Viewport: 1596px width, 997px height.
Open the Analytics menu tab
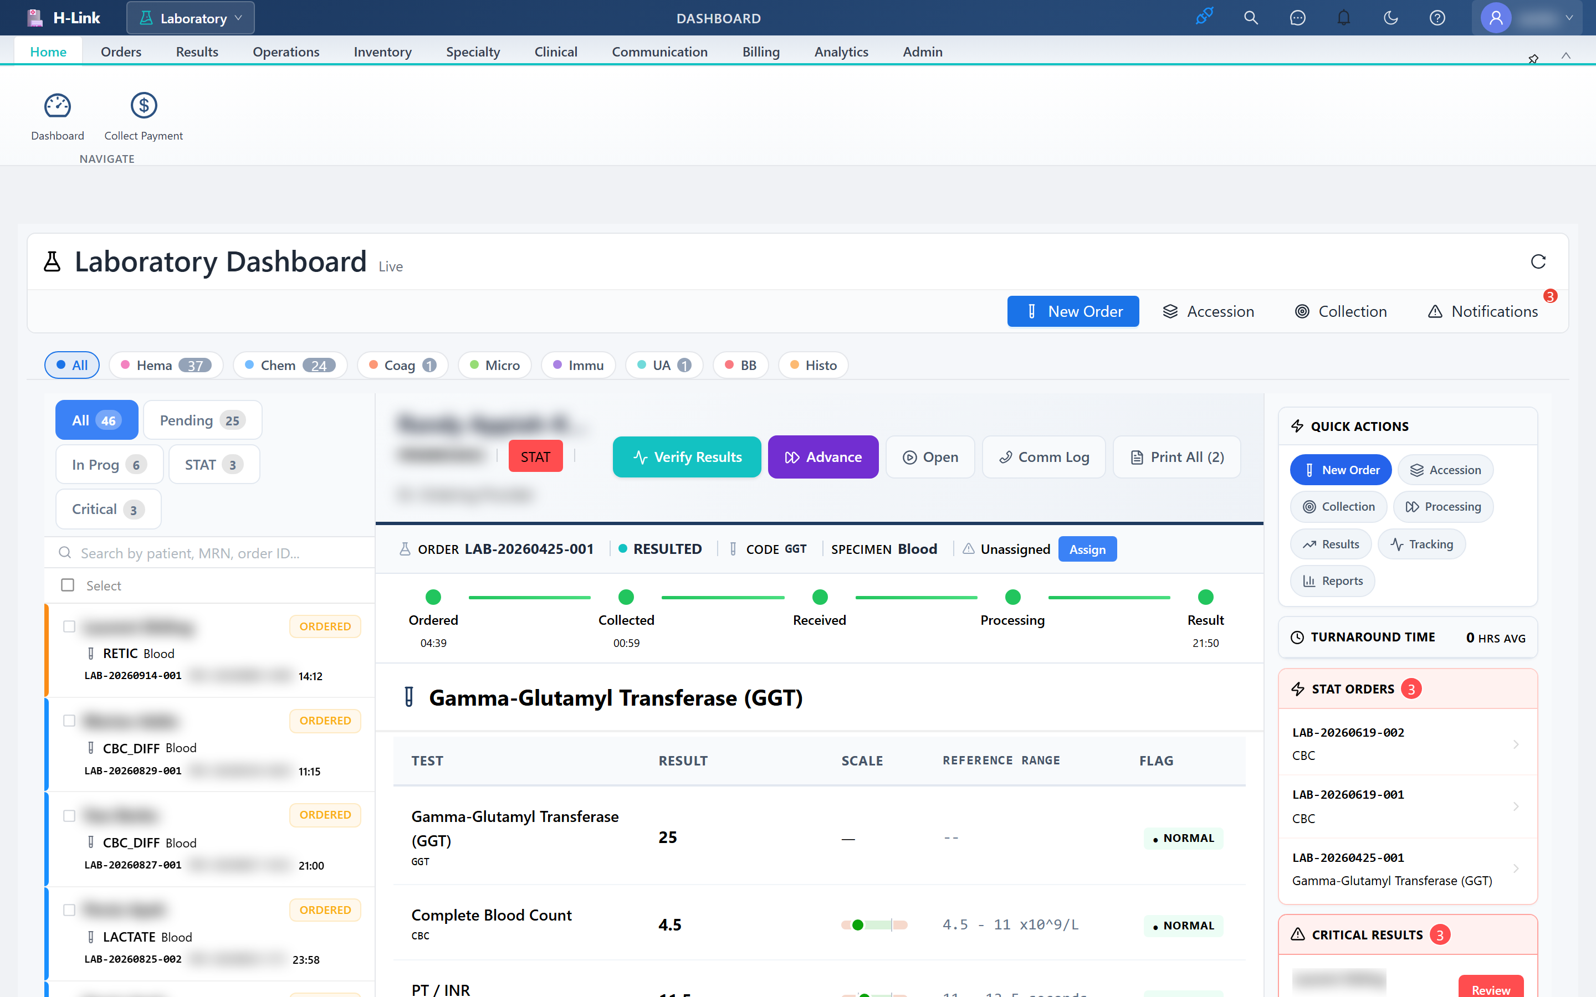841,52
